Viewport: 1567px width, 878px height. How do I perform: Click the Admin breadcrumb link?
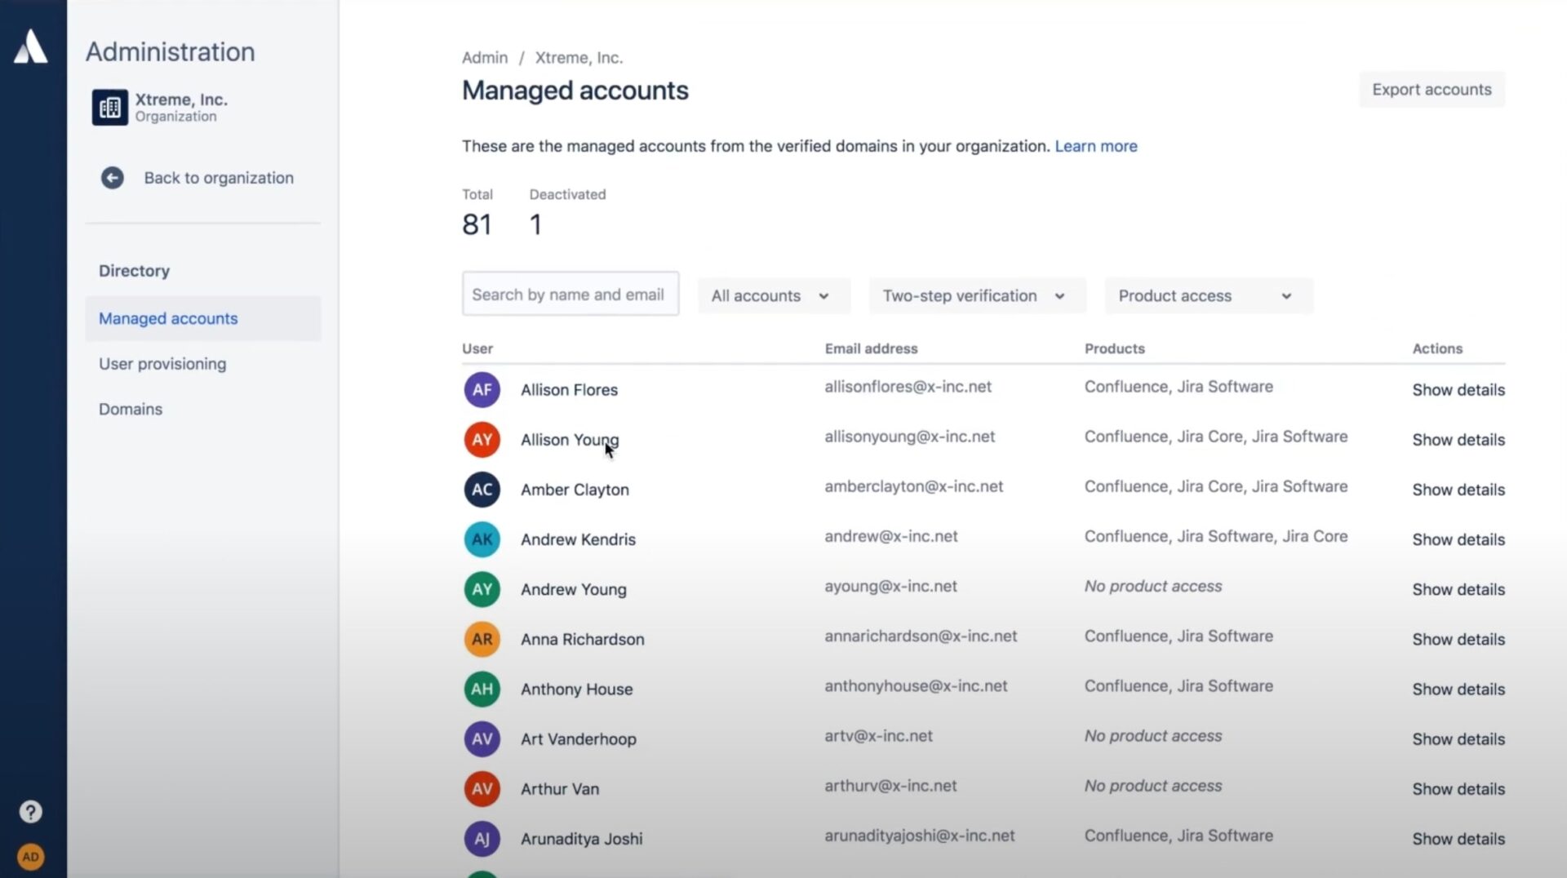point(485,58)
